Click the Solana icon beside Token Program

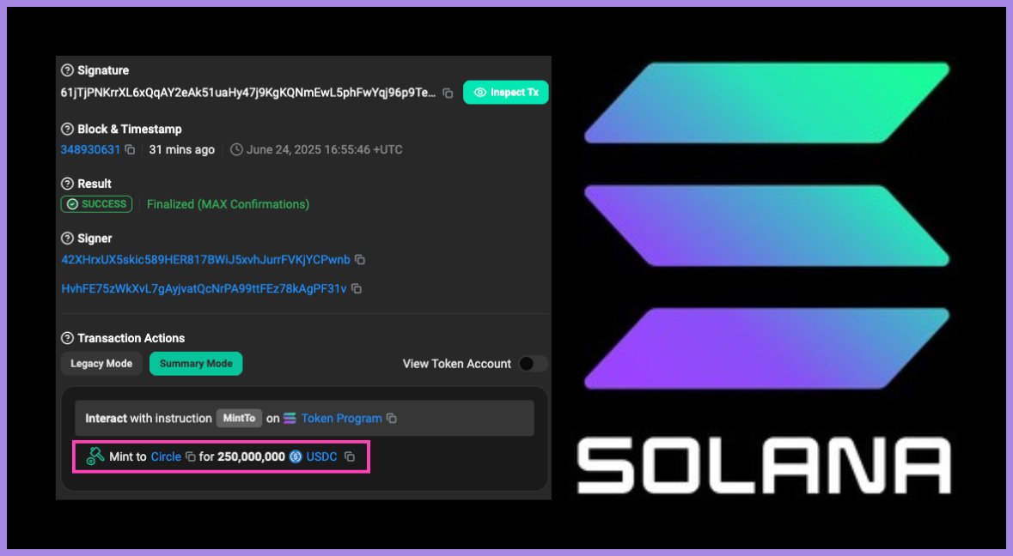pos(290,419)
